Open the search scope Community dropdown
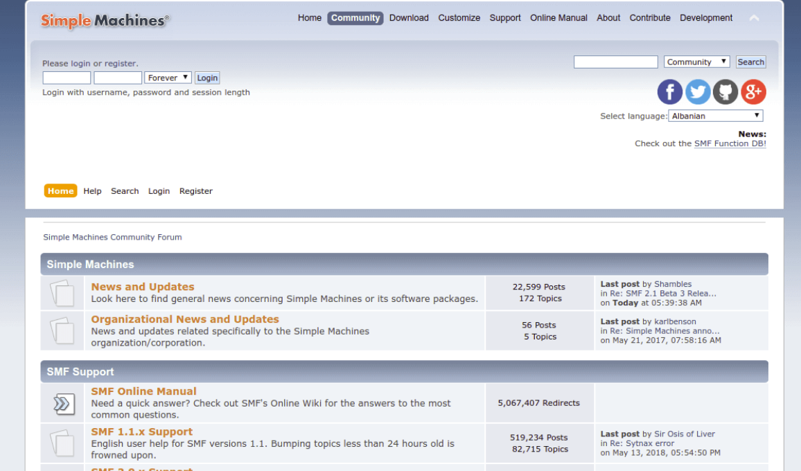 (697, 62)
